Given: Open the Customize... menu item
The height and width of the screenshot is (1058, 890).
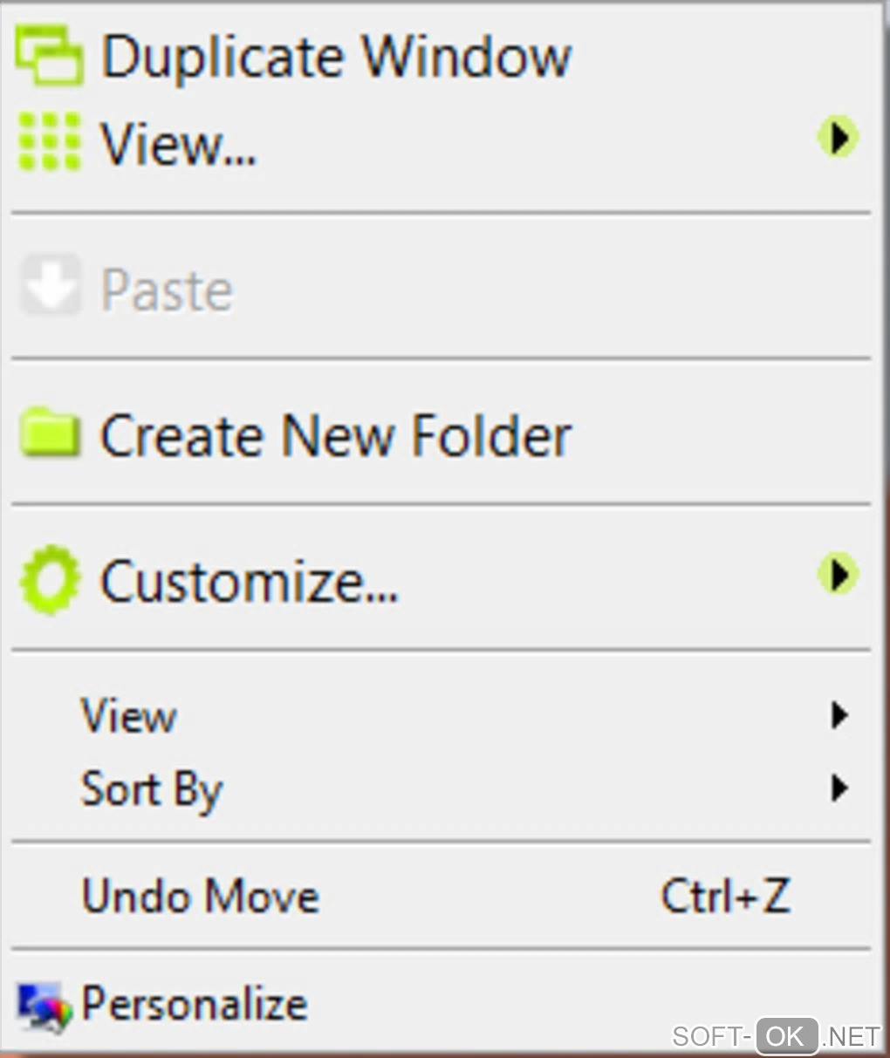Looking at the screenshot, I should pos(250,581).
